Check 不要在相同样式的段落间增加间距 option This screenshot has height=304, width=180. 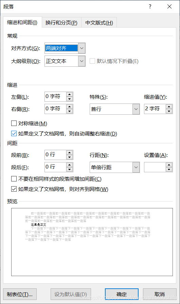[x=14, y=179]
